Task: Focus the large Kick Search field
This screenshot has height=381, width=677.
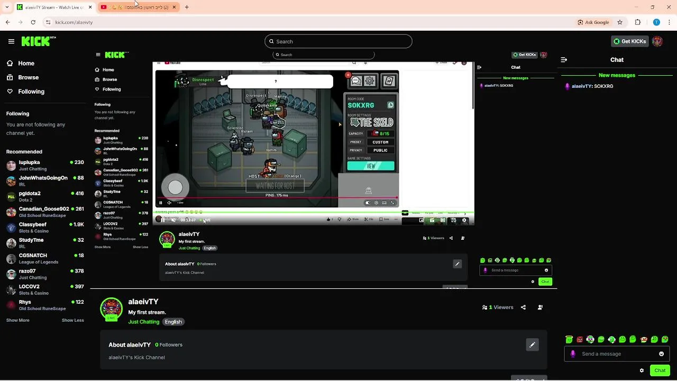Action: 338,41
